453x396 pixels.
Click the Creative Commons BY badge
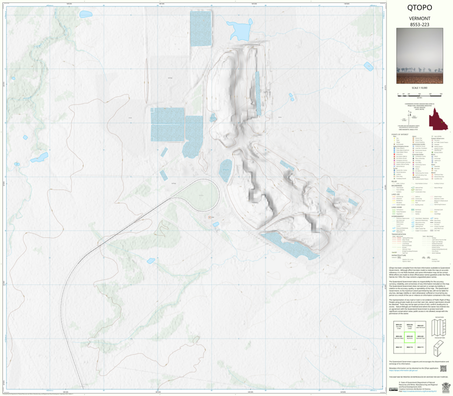[393, 390]
